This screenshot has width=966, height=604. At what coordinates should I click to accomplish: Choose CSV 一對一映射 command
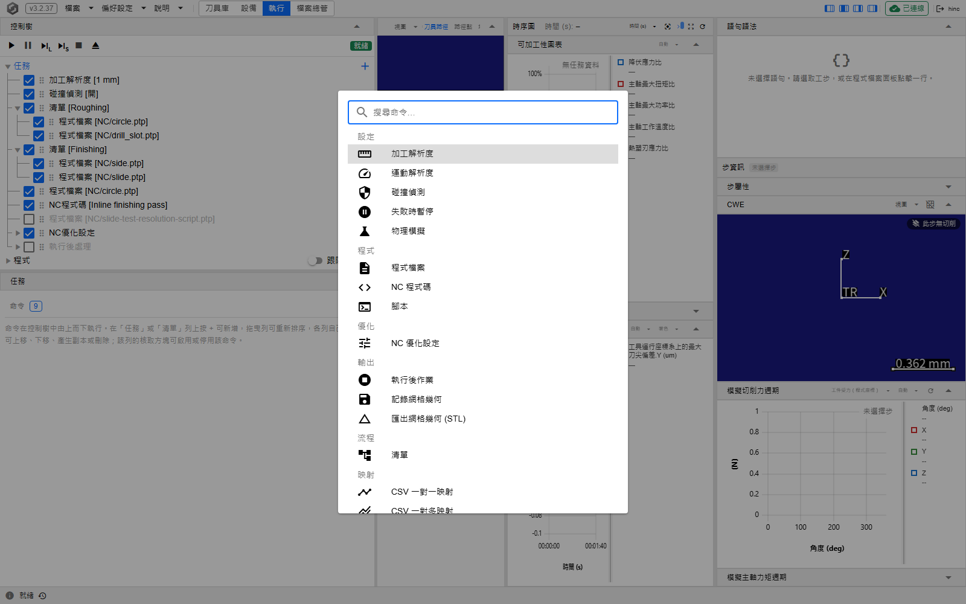[482, 492]
